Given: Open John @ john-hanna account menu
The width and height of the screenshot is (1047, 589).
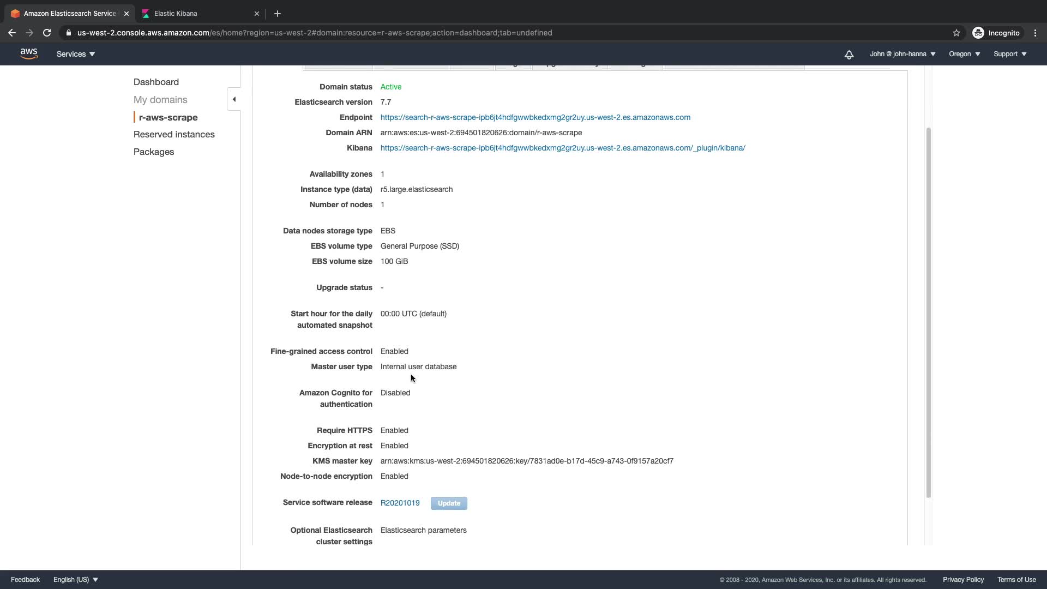Looking at the screenshot, I should pos(902,54).
